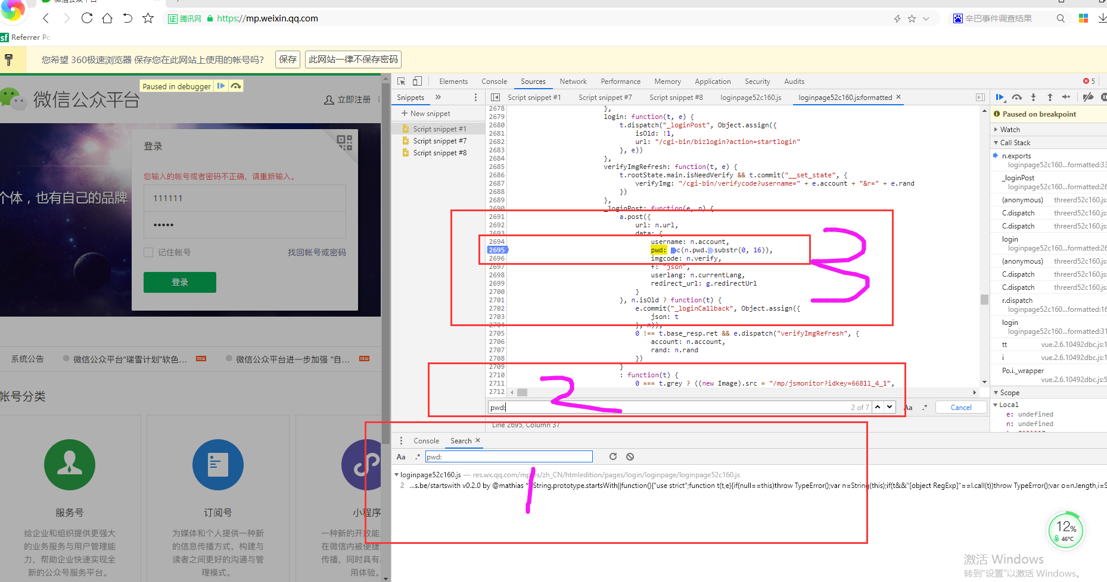Image resolution: width=1107 pixels, height=582 pixels.
Task: Click the Step into next function call icon
Action: coord(1033,97)
